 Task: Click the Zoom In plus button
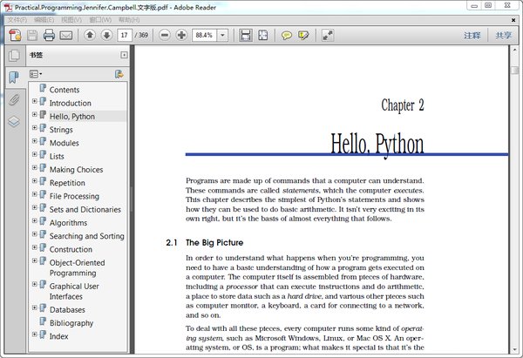[181, 35]
